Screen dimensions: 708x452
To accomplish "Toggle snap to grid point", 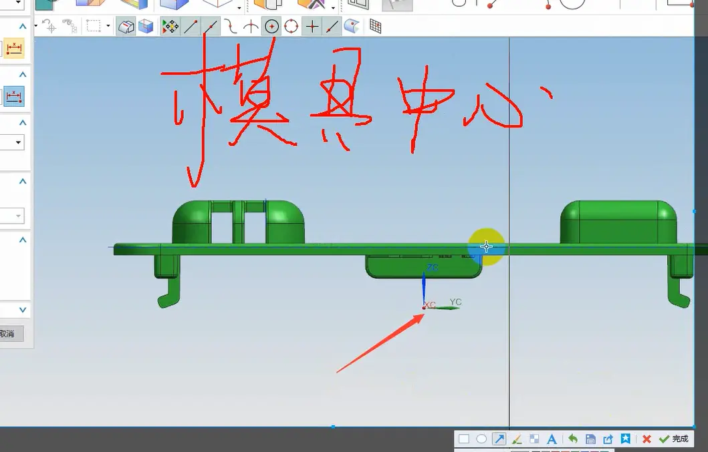I will [x=376, y=27].
